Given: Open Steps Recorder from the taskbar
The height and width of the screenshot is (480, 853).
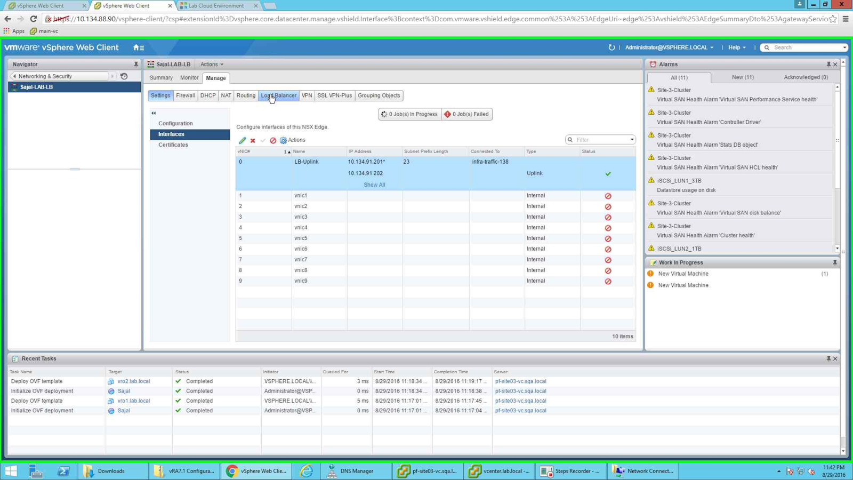Looking at the screenshot, I should (570, 471).
